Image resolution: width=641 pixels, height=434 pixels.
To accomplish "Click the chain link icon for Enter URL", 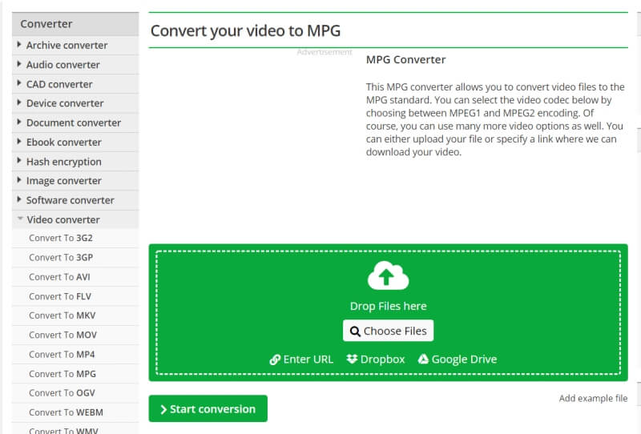I will [275, 360].
